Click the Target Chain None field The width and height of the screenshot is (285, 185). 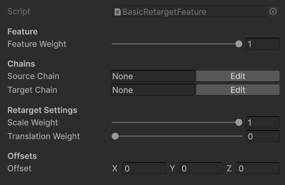(x=153, y=90)
